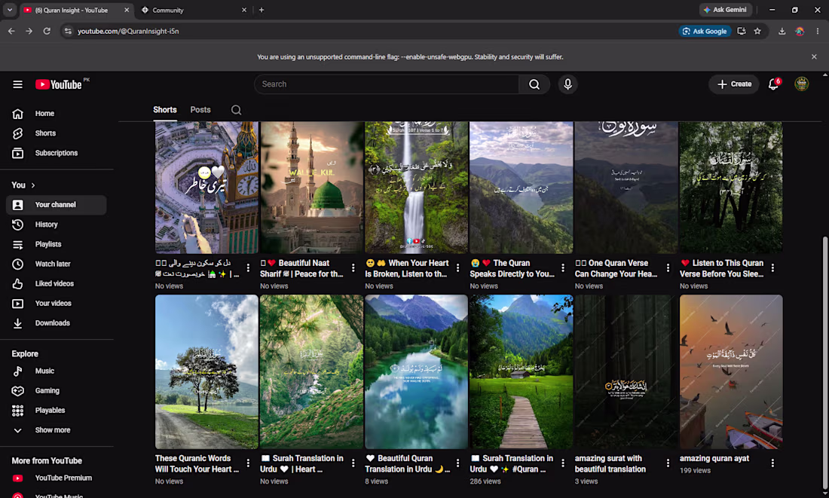Open options for The Quran Speaks Directly short
Screen dimensions: 829x498
pyautogui.click(x=562, y=268)
